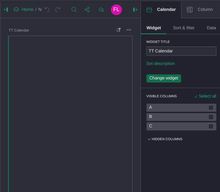Tick the checkbox for column A

pyautogui.click(x=211, y=108)
